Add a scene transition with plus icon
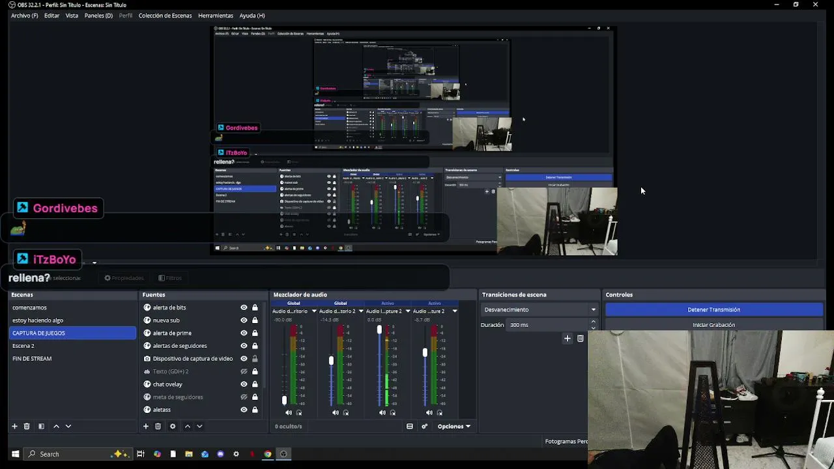834x469 pixels. (568, 338)
